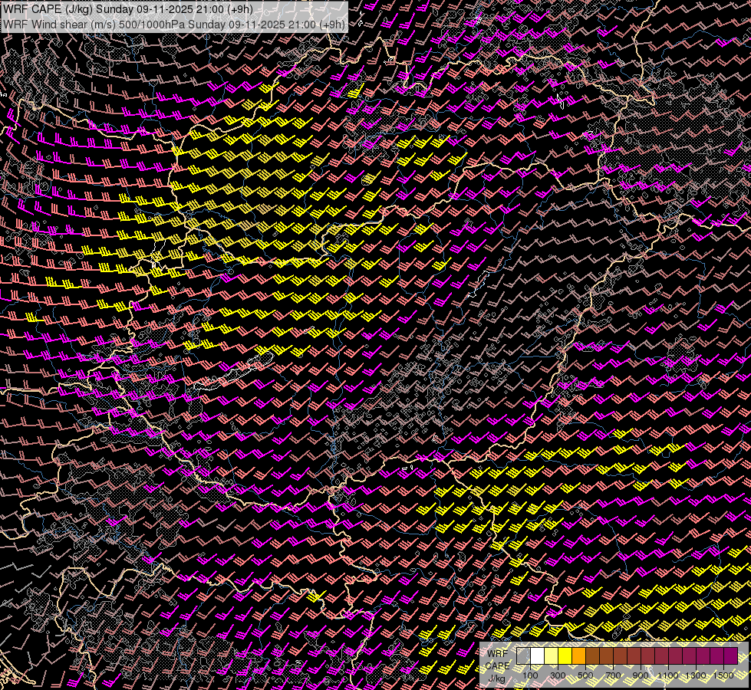Viewport: 751px width, 690px height.
Task: Select the rightmost purple legend swatch
Action: pos(730,655)
